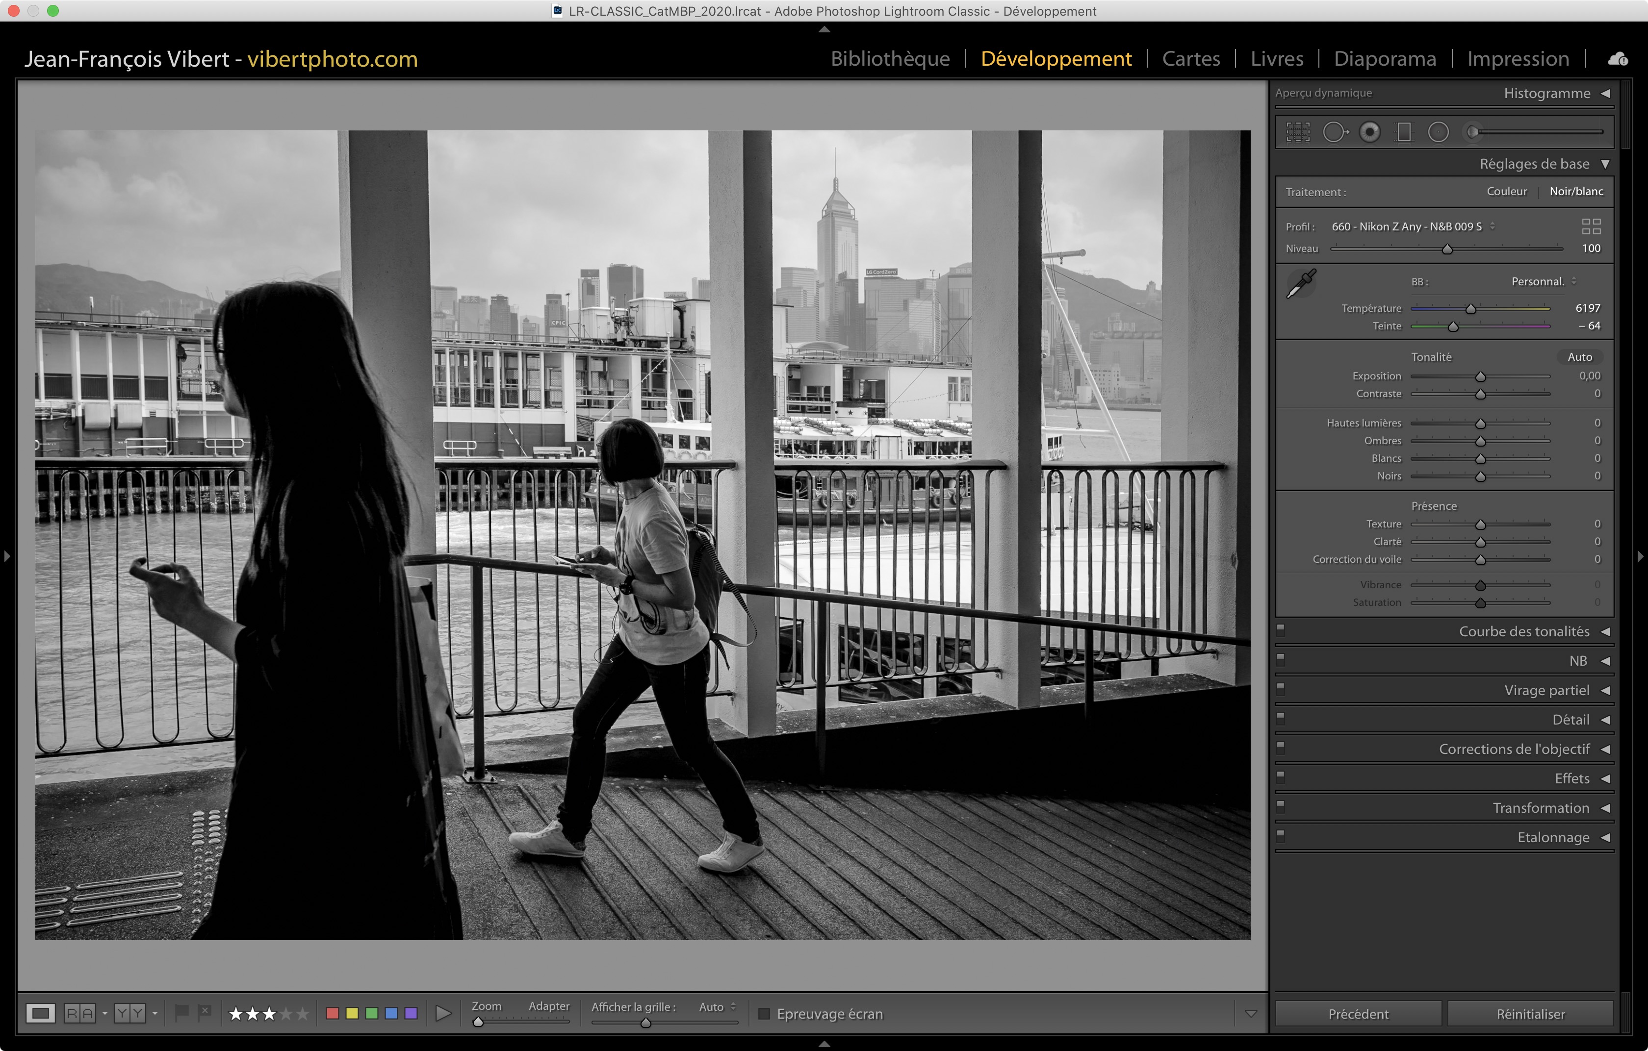Click the cloud sync status icon
The image size is (1648, 1051).
click(x=1617, y=59)
